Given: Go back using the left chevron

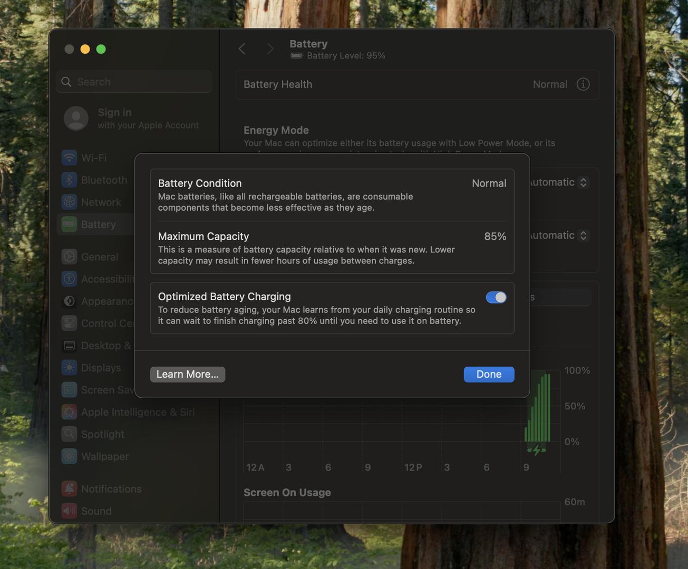Looking at the screenshot, I should pyautogui.click(x=242, y=49).
